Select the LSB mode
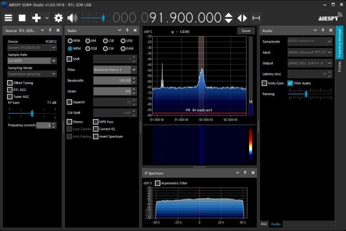The height and width of the screenshot is (231, 346). tap(105, 41)
